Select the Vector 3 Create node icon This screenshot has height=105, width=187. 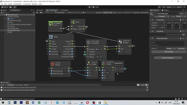[89, 63]
